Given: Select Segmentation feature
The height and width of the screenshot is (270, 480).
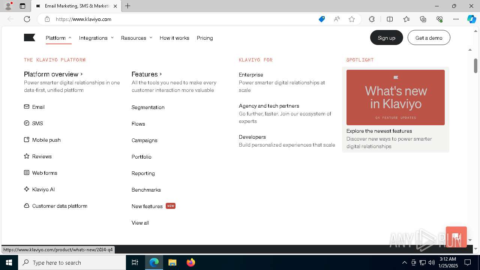Looking at the screenshot, I should [148, 107].
